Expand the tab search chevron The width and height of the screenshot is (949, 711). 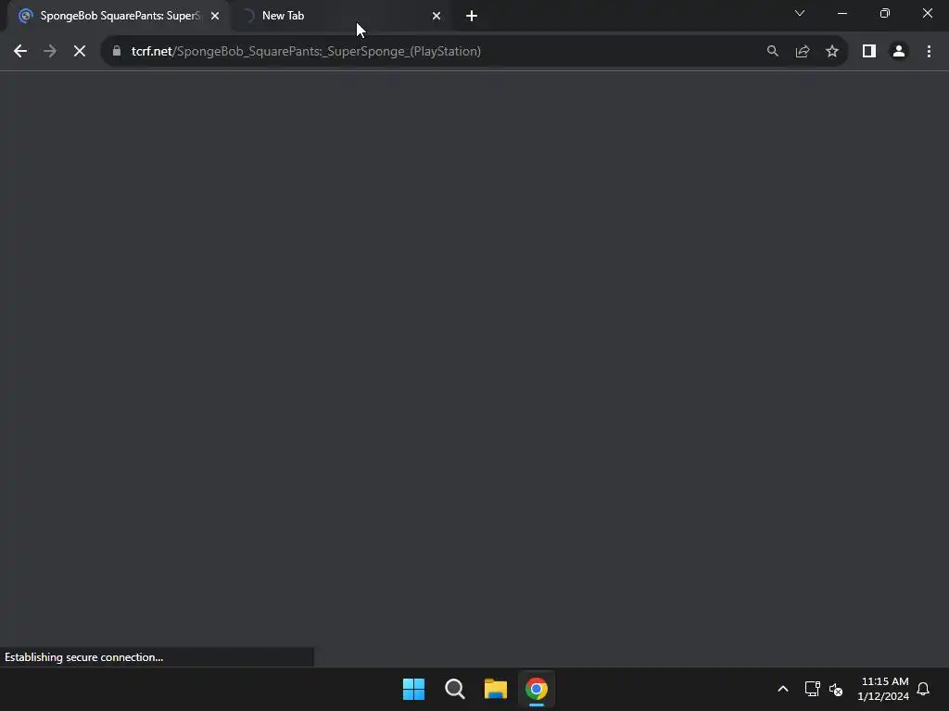(x=800, y=13)
